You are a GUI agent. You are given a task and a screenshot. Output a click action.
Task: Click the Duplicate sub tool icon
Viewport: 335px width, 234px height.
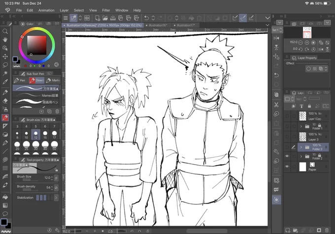point(49,111)
